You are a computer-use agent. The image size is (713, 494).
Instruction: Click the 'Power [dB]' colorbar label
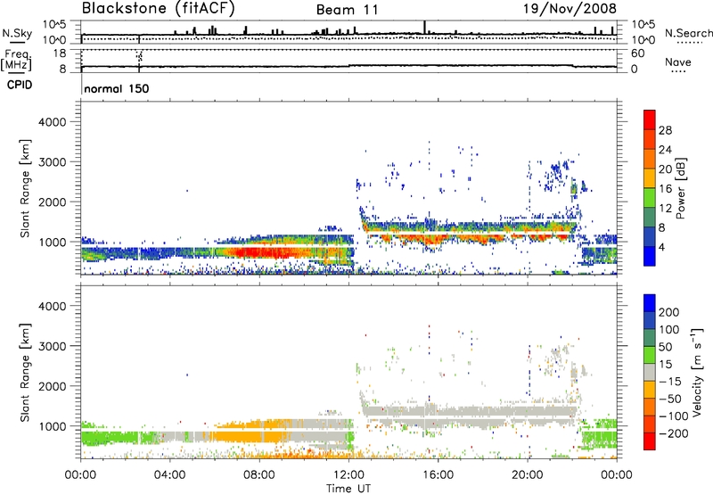(x=681, y=188)
